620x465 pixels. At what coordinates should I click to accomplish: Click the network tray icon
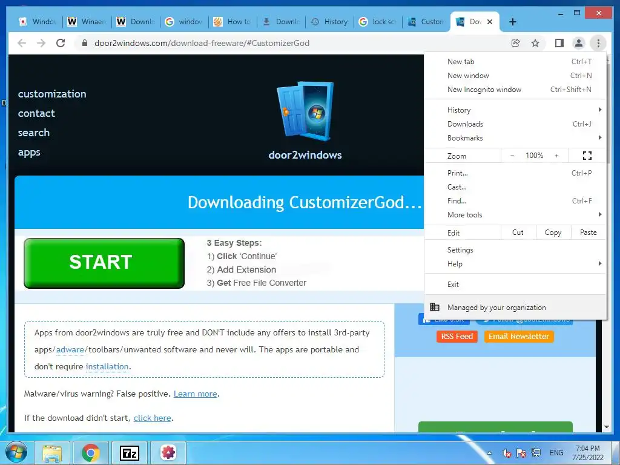point(536,453)
